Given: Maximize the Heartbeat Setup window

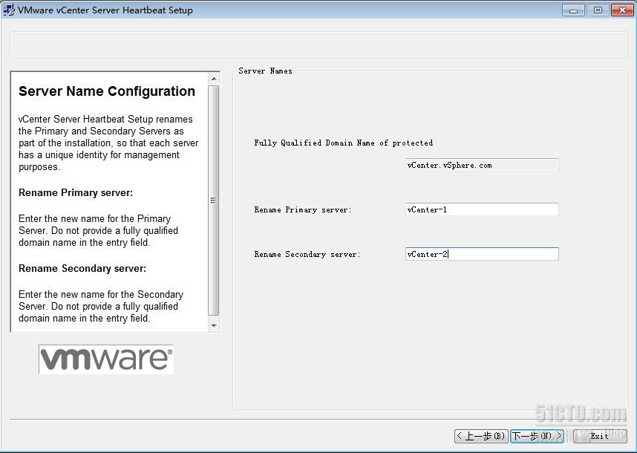Looking at the screenshot, I should point(598,10).
